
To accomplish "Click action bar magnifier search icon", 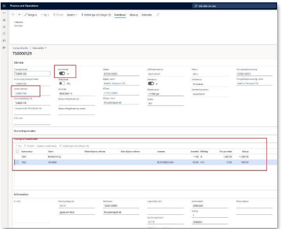I will (158, 15).
